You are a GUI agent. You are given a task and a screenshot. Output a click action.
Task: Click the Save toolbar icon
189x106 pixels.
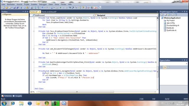click(x=14, y=8)
